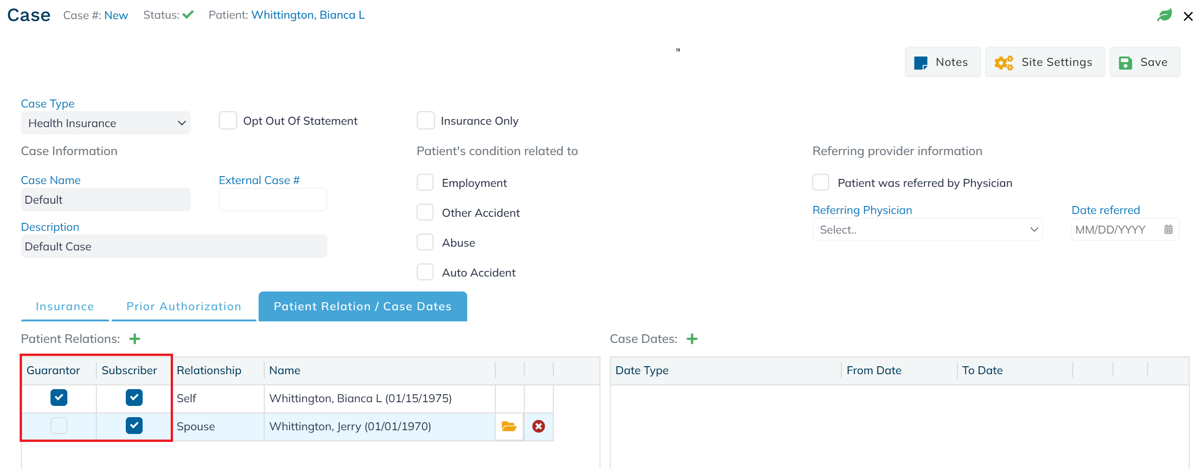The width and height of the screenshot is (1200, 469).
Task: Check Patient was referred by Physician
Action: coord(821,183)
